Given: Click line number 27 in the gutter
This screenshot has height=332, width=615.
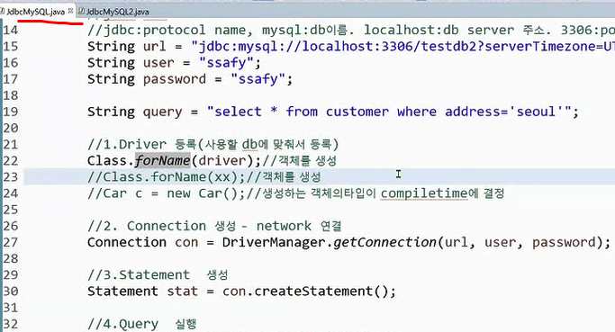Looking at the screenshot, I should click(11, 242).
